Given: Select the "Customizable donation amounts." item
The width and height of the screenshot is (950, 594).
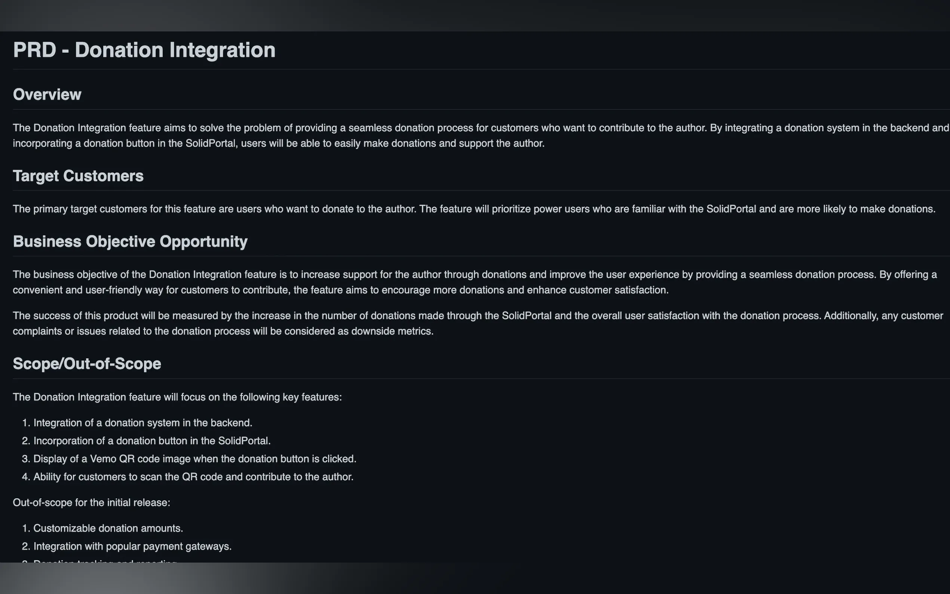Looking at the screenshot, I should (108, 529).
